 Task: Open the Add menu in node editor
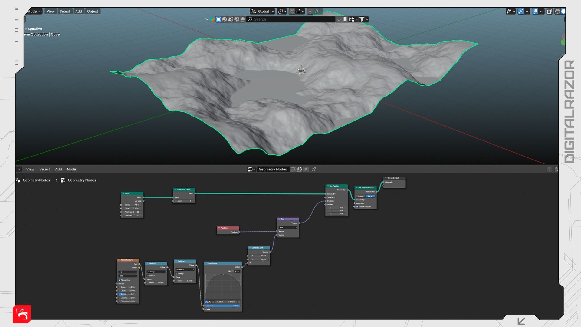pos(58,169)
